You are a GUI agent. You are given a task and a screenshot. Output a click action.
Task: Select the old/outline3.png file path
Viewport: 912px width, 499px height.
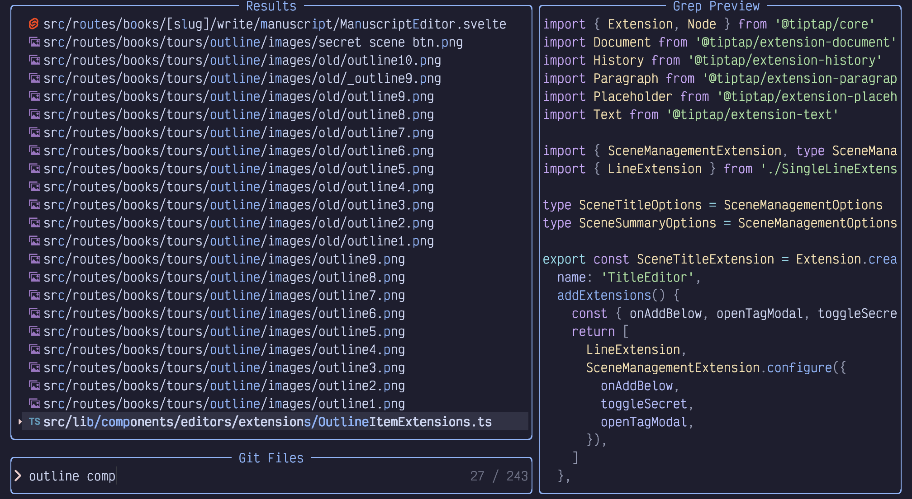(238, 205)
